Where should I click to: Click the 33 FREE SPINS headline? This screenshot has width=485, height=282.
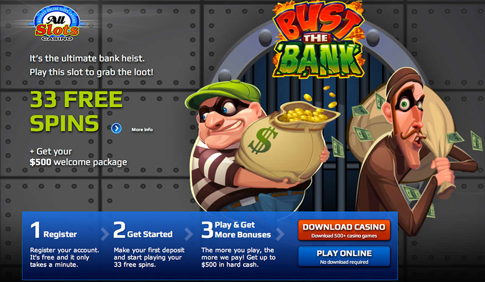(76, 112)
